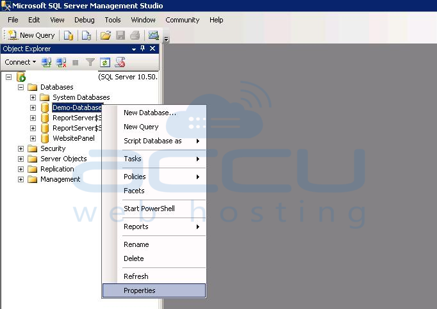Choose Start PowerShell from context menu
Screen dimensions: 437x309
tap(154, 209)
